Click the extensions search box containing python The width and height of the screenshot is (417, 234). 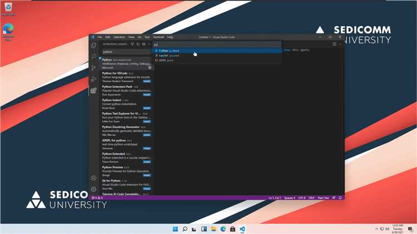(127, 52)
